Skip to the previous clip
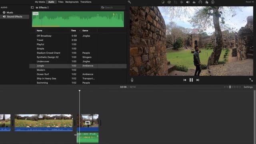256x144 pixels. tap(185, 80)
